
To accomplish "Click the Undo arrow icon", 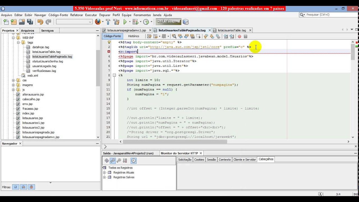I will (x=40, y=22).
